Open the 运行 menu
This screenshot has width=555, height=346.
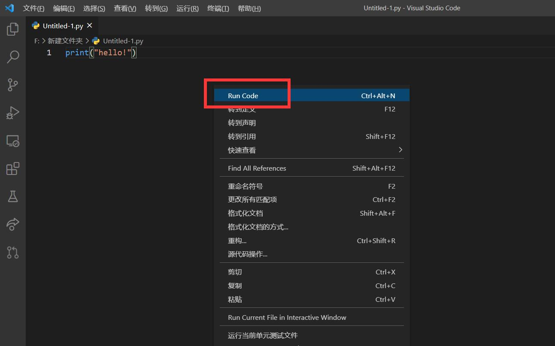pyautogui.click(x=187, y=8)
